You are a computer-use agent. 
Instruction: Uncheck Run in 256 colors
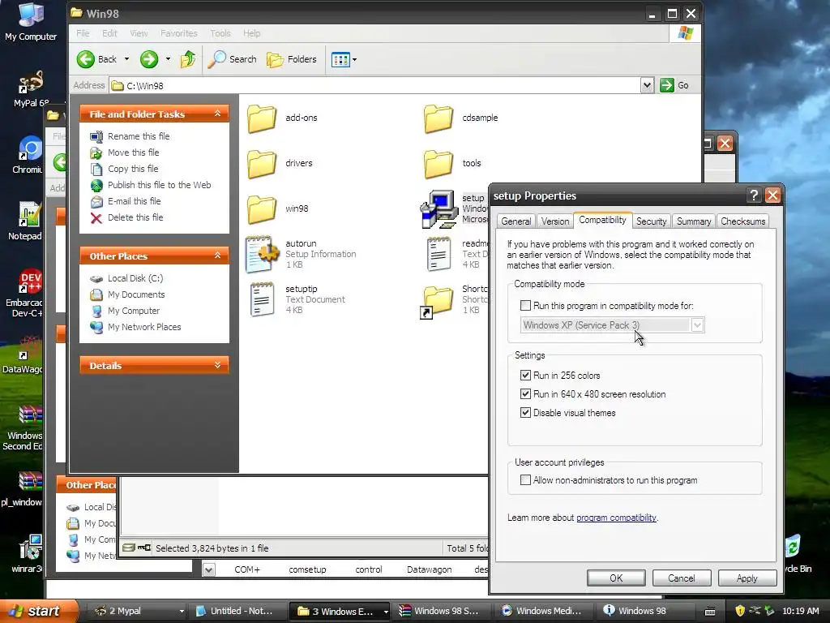click(525, 375)
